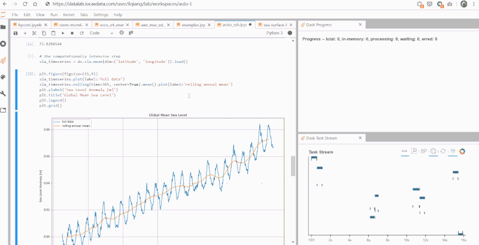Open the View menu
The height and width of the screenshot is (245, 479).
click(x=40, y=14)
